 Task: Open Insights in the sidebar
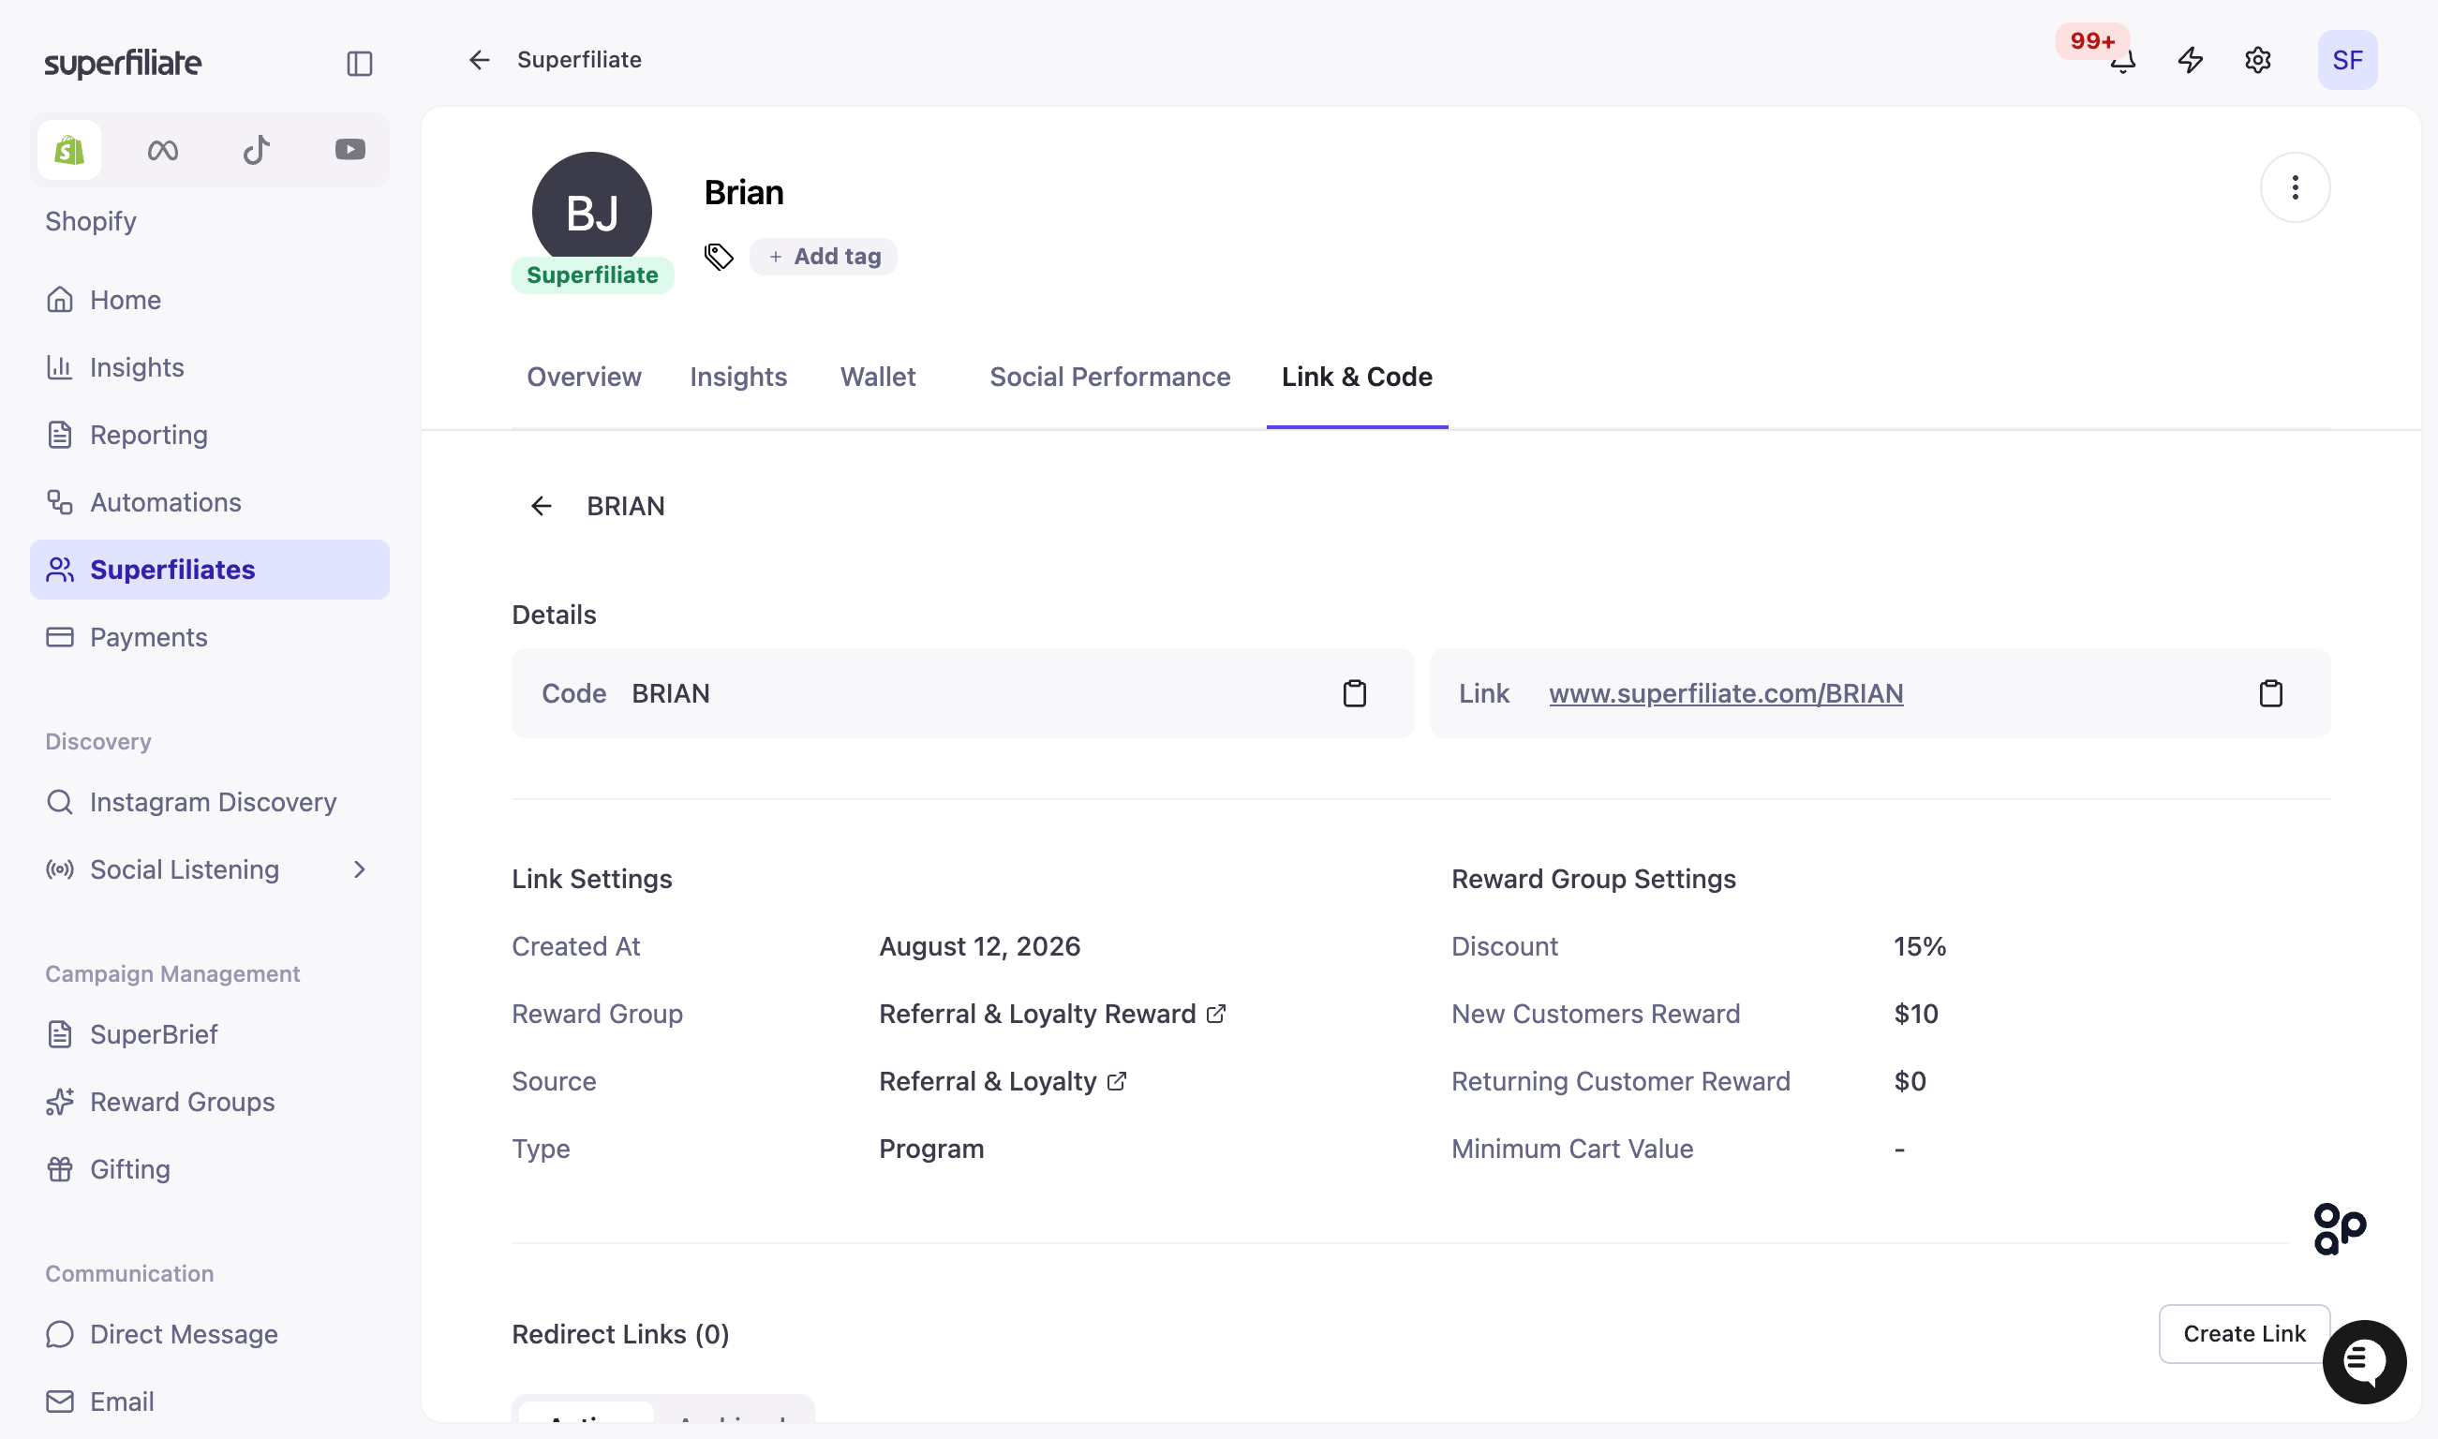[x=210, y=367]
